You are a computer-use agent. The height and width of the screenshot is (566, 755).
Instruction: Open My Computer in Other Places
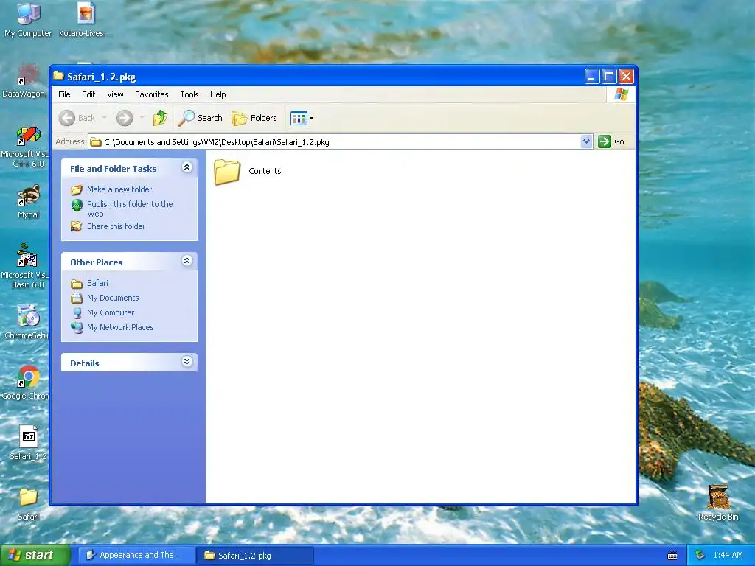point(102,312)
